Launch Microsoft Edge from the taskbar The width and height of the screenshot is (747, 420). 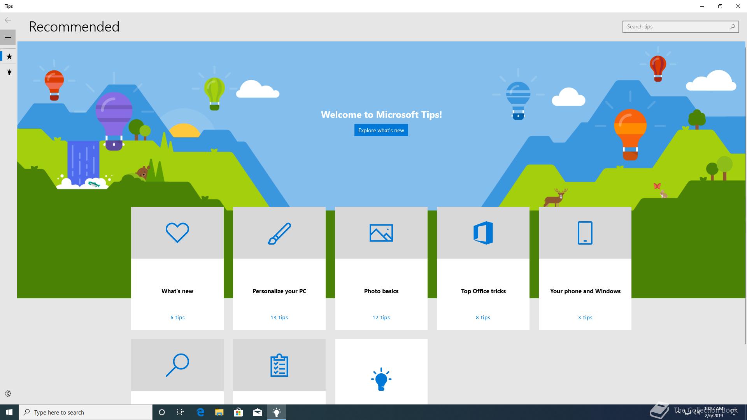pyautogui.click(x=200, y=412)
